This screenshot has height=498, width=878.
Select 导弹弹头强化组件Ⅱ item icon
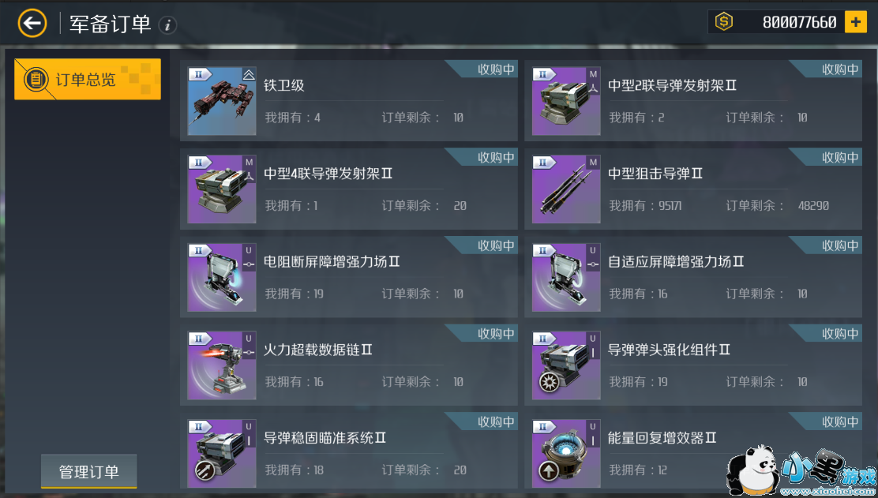(566, 365)
